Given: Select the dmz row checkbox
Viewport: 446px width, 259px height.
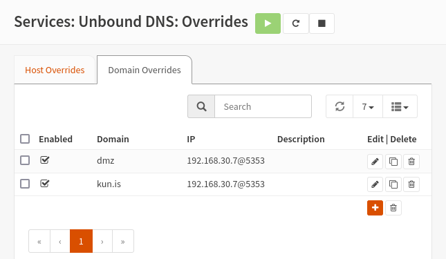Looking at the screenshot, I should (25, 160).
